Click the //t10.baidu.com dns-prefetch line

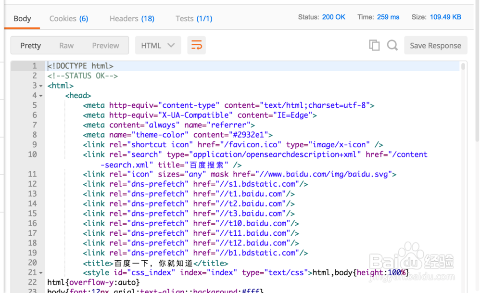(191, 223)
